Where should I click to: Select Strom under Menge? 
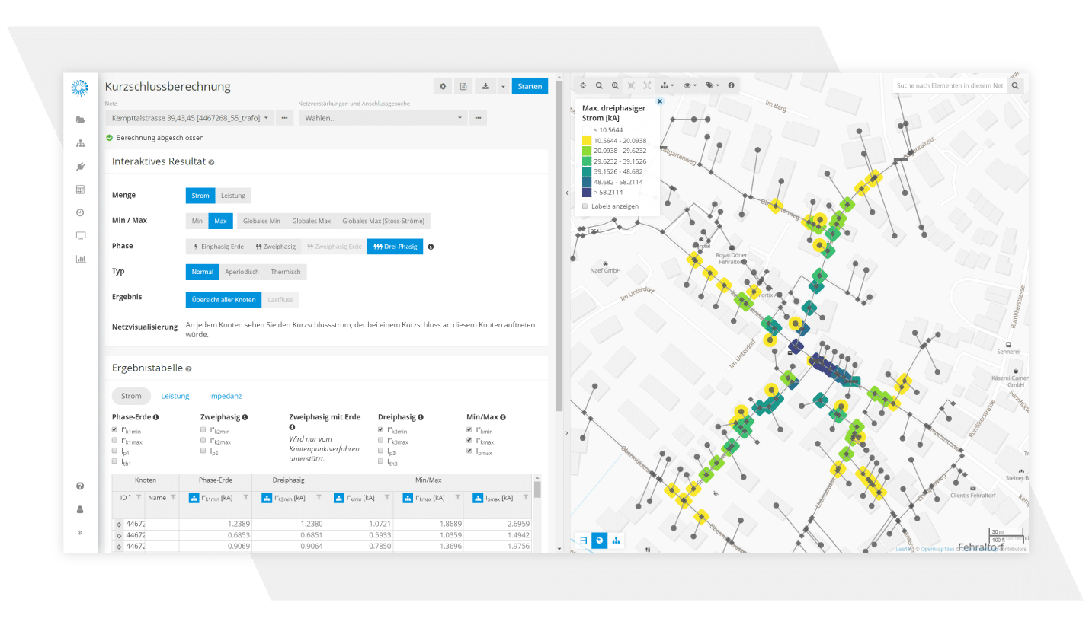point(200,196)
